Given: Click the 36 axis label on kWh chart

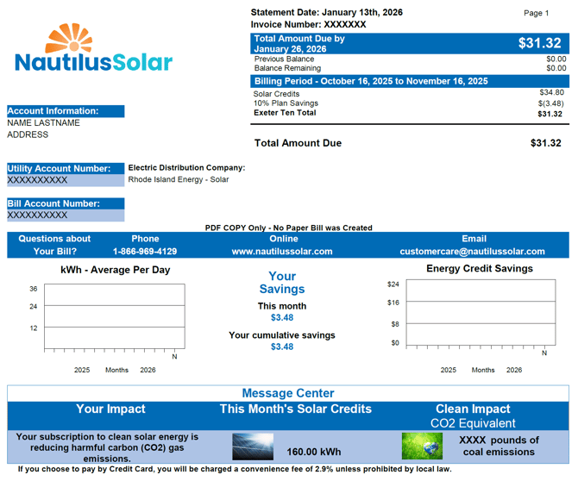Looking at the screenshot, I should 34,289.
